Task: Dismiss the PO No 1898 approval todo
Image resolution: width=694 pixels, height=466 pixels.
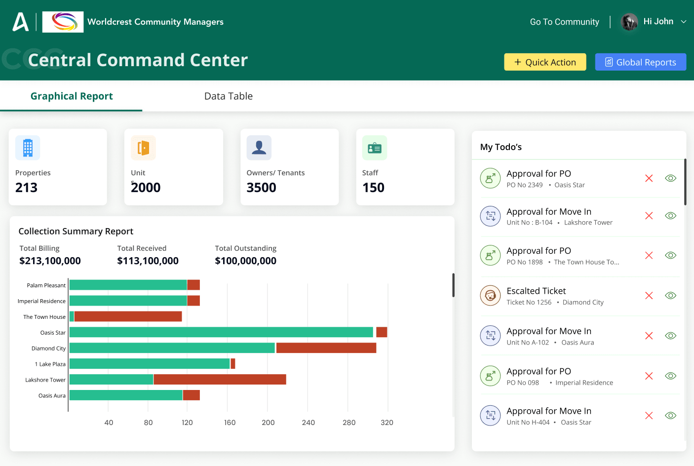Action: coord(649,255)
